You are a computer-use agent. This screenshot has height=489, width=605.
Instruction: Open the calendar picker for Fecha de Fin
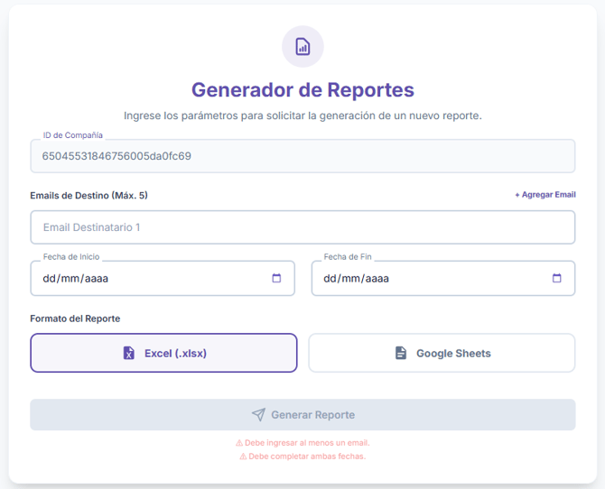[557, 278]
